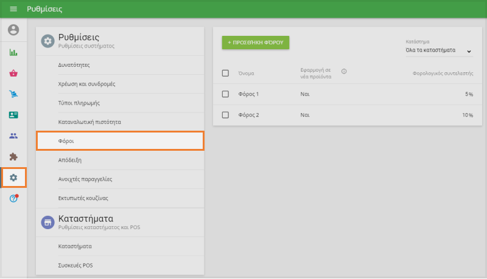The height and width of the screenshot is (279, 487).
Task: Click the Προσθήκη φόρου button
Action: (255, 43)
